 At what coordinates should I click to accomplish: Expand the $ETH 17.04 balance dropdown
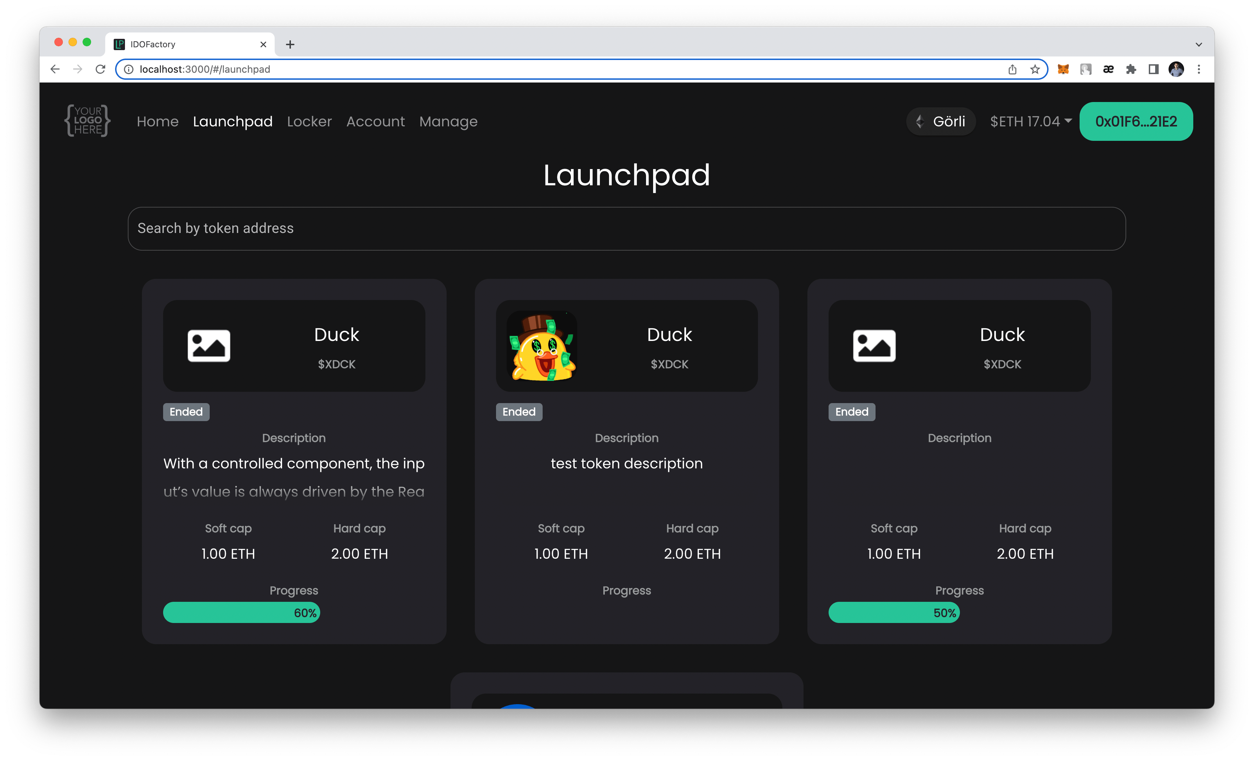pos(1031,121)
